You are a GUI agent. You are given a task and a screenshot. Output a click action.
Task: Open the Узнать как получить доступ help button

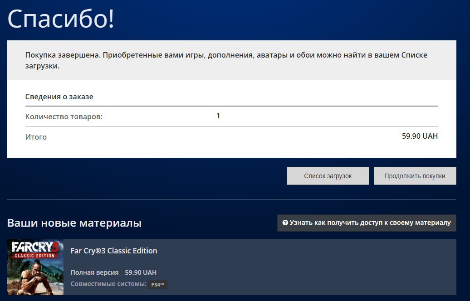click(x=367, y=223)
